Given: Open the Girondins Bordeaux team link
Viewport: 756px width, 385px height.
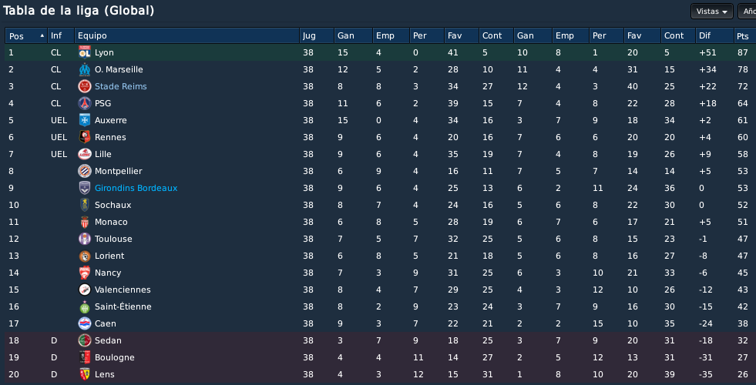Looking at the screenshot, I should 136,188.
